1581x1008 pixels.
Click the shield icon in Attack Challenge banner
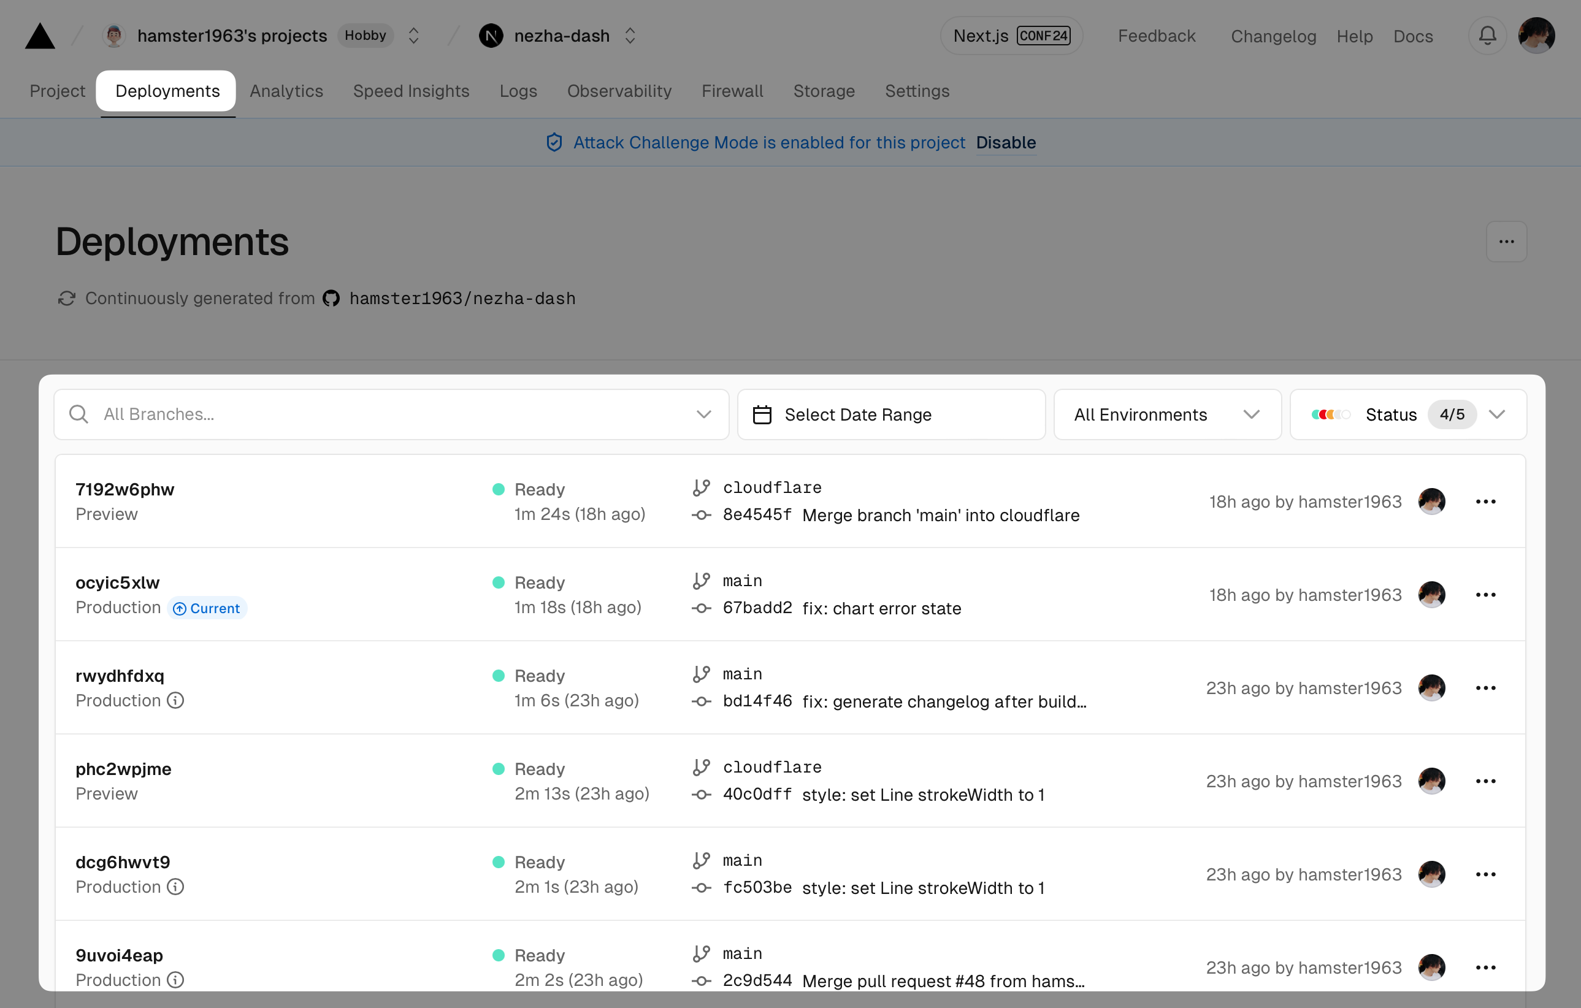[554, 142]
